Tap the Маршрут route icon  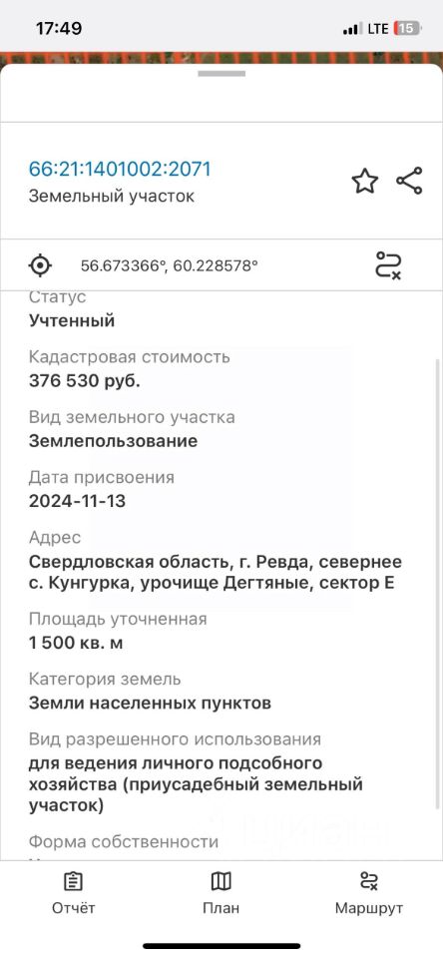pyautogui.click(x=369, y=881)
